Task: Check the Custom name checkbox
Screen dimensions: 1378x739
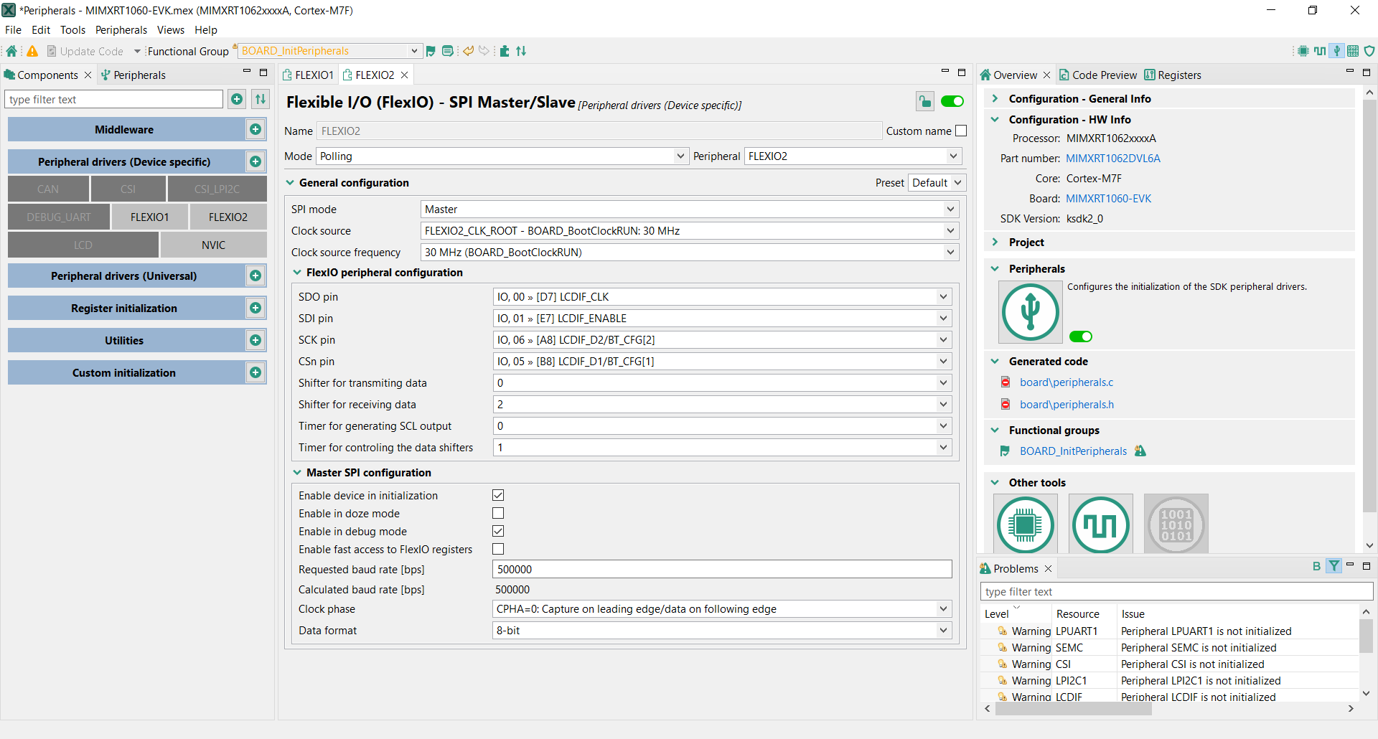Action: tap(961, 131)
